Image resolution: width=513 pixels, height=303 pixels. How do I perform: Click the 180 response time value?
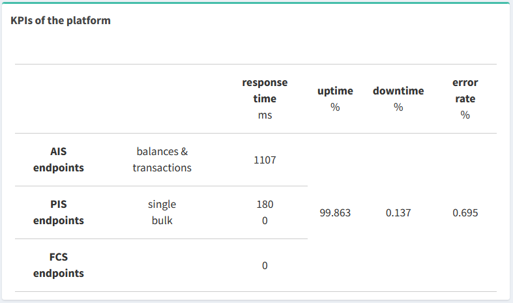[x=265, y=204]
